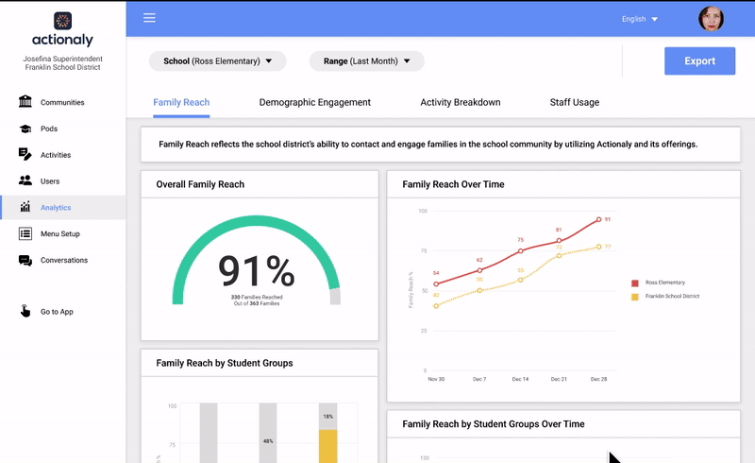Click the Users people icon

(25, 180)
